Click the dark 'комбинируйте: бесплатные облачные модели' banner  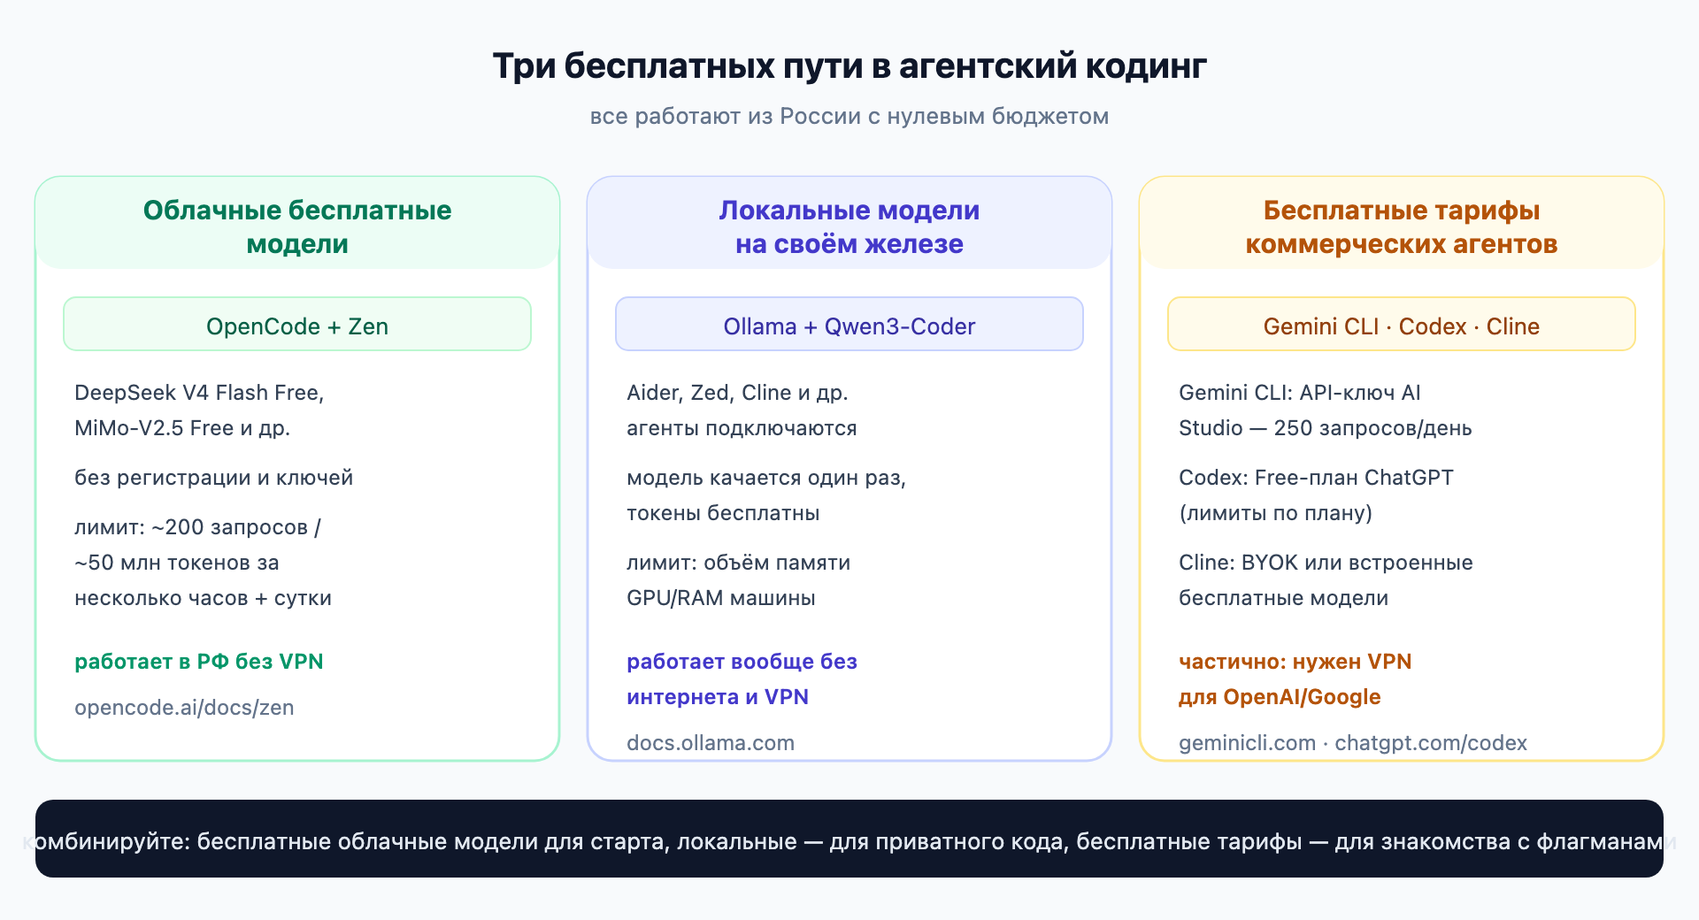[x=849, y=839]
